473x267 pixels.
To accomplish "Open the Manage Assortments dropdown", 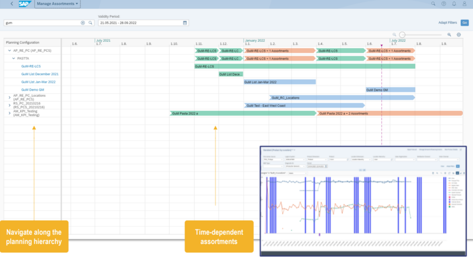I will 57,4.
